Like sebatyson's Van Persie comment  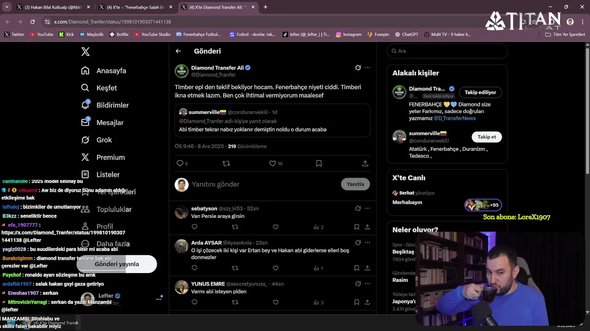click(276, 227)
